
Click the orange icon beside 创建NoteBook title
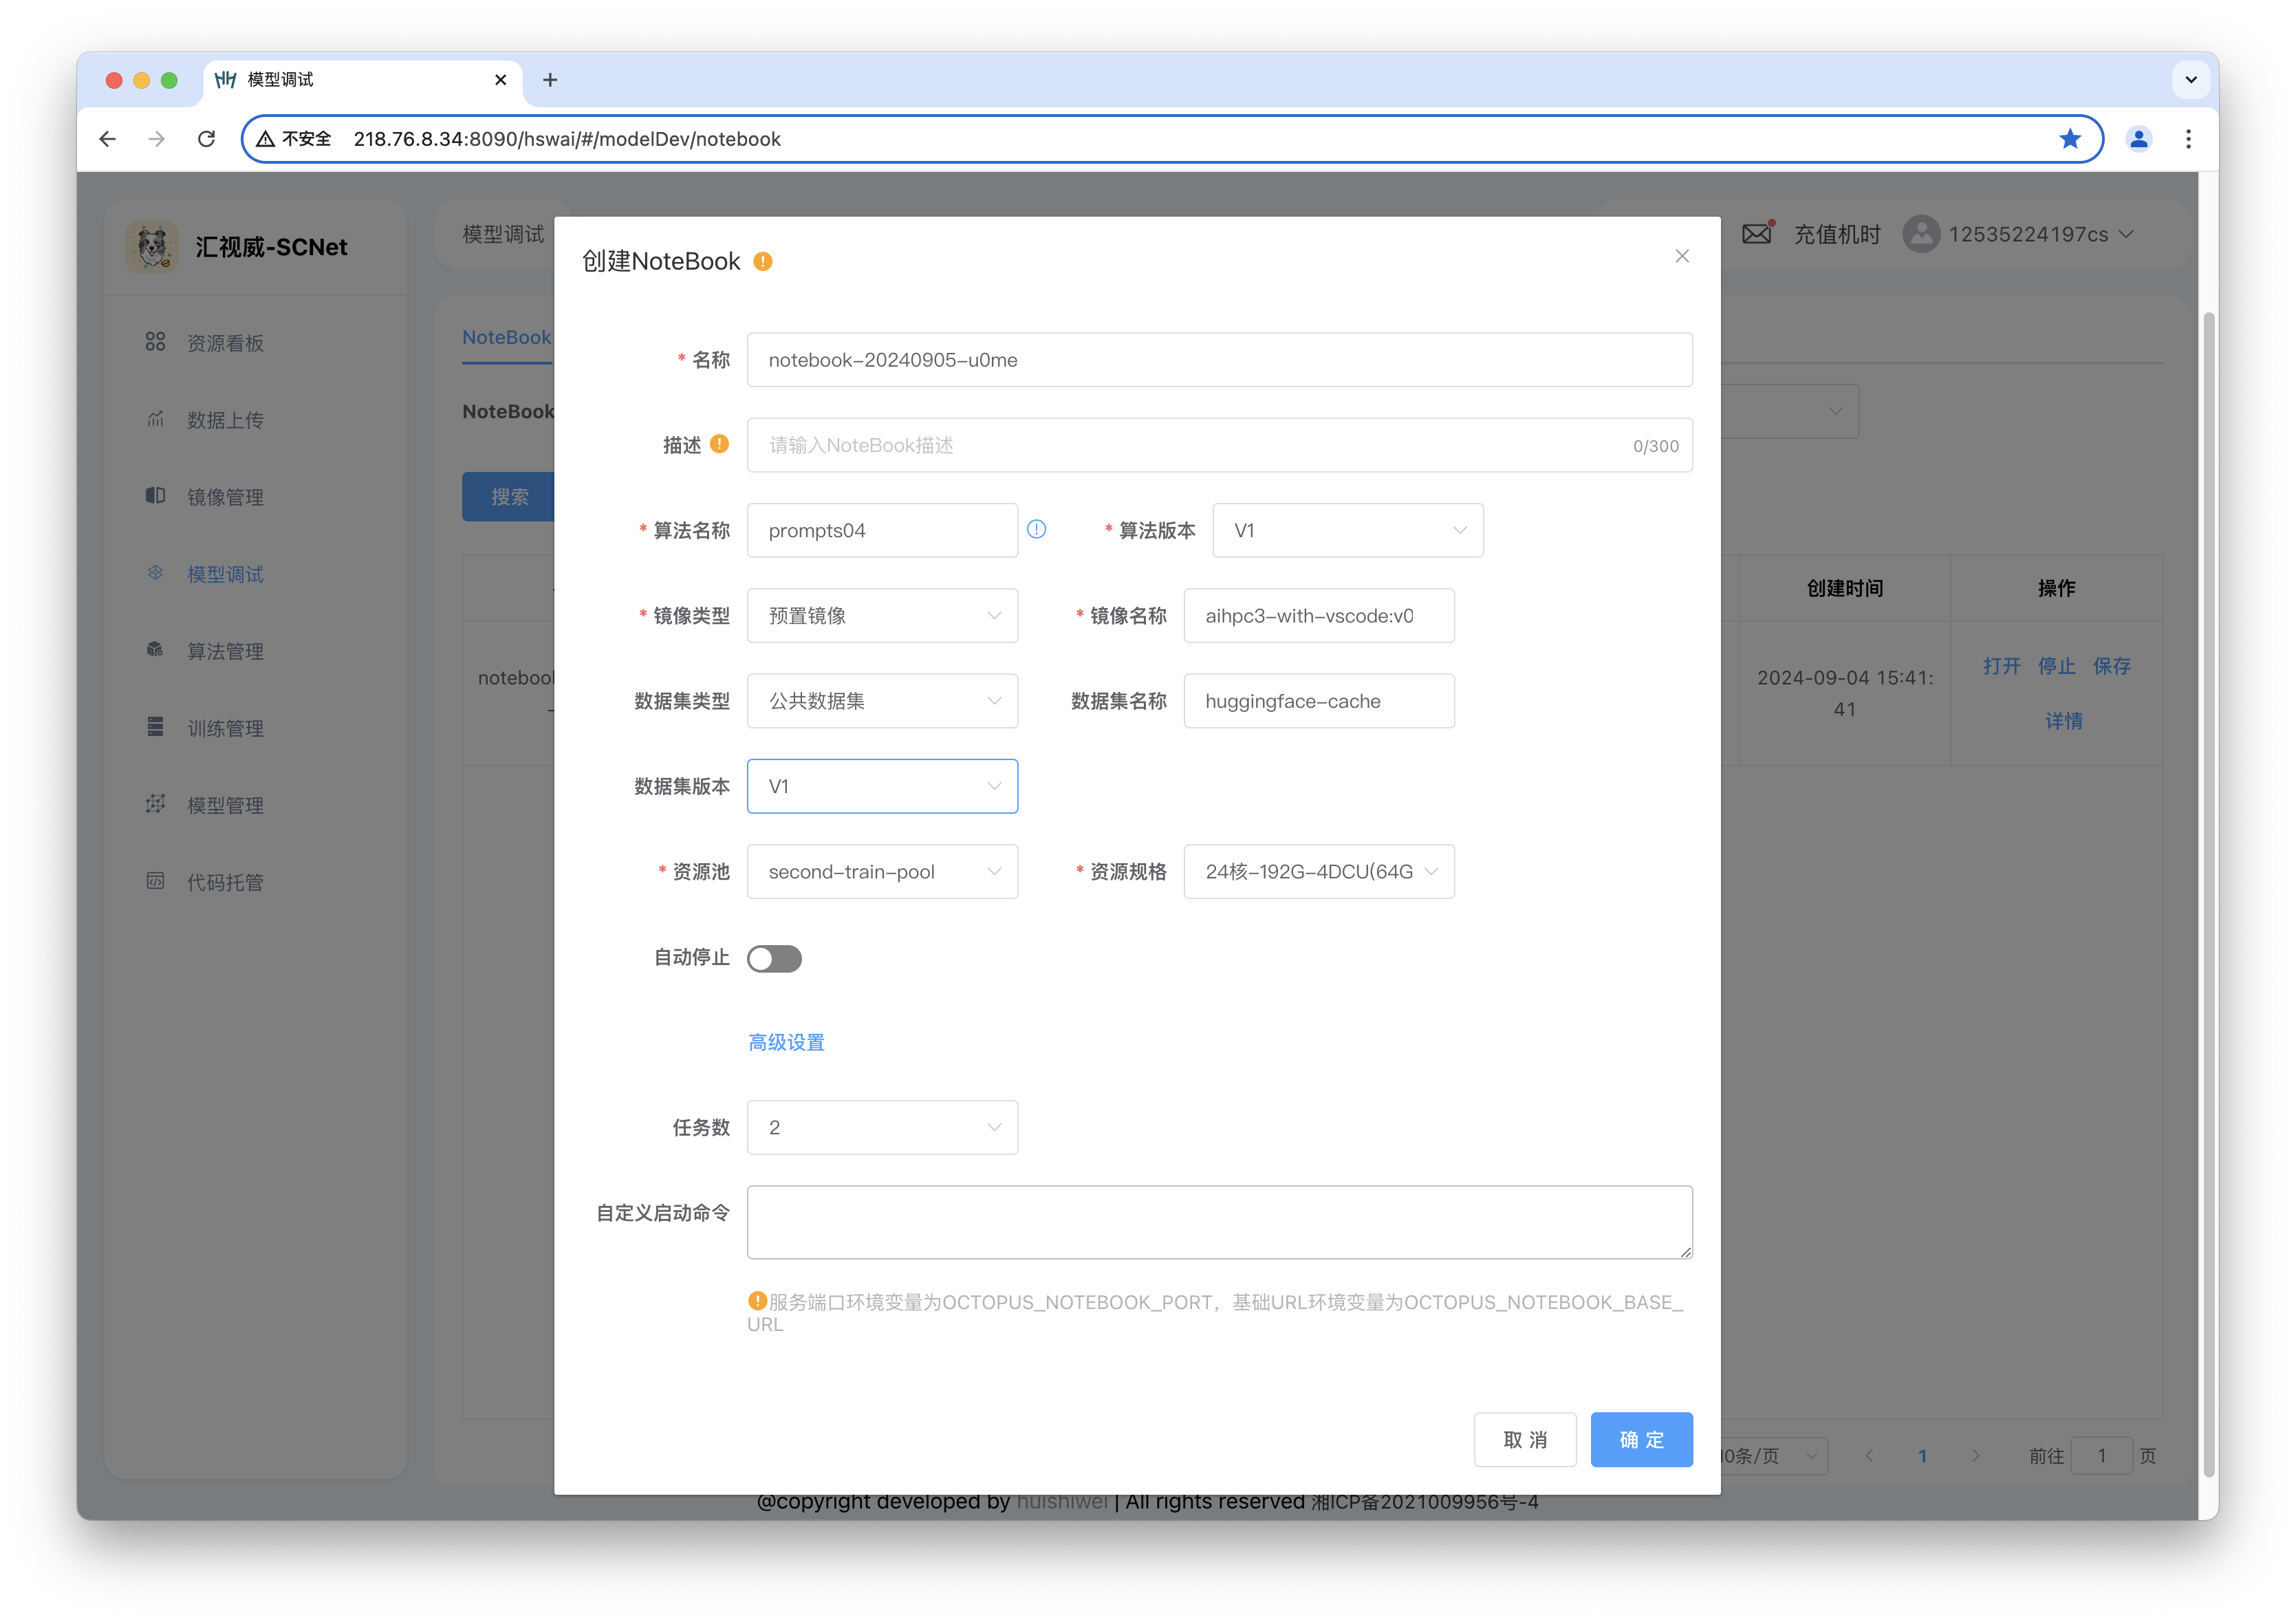pyautogui.click(x=763, y=261)
